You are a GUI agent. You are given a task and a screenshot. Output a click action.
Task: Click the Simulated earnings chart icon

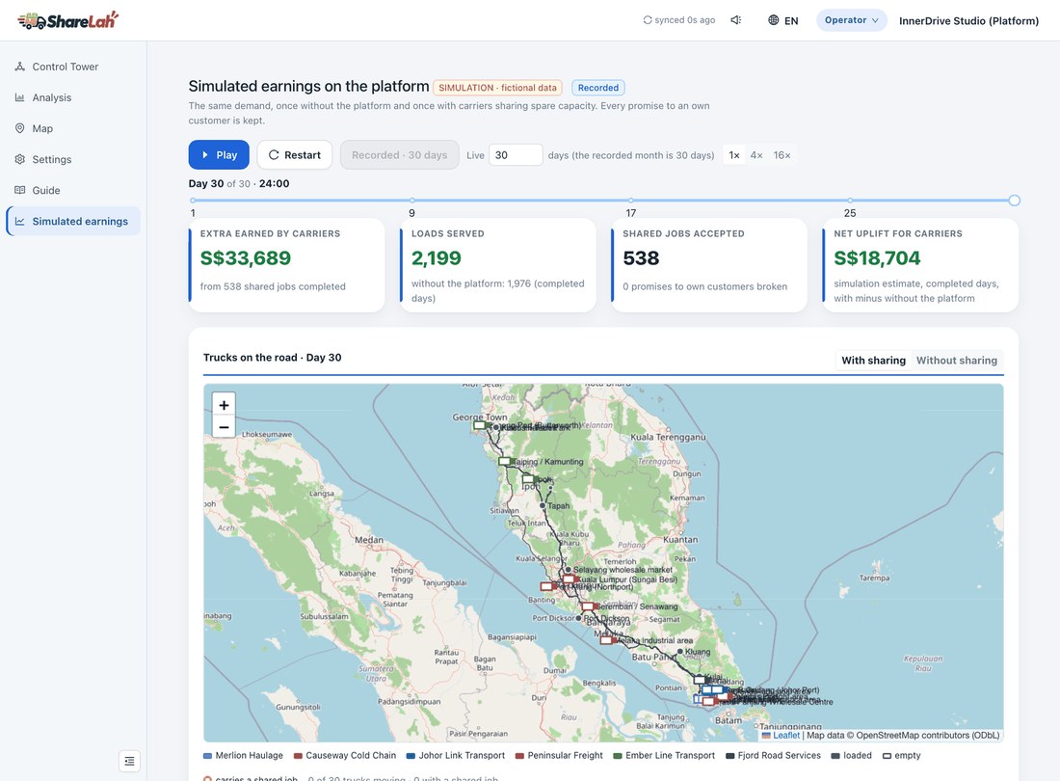(x=19, y=221)
